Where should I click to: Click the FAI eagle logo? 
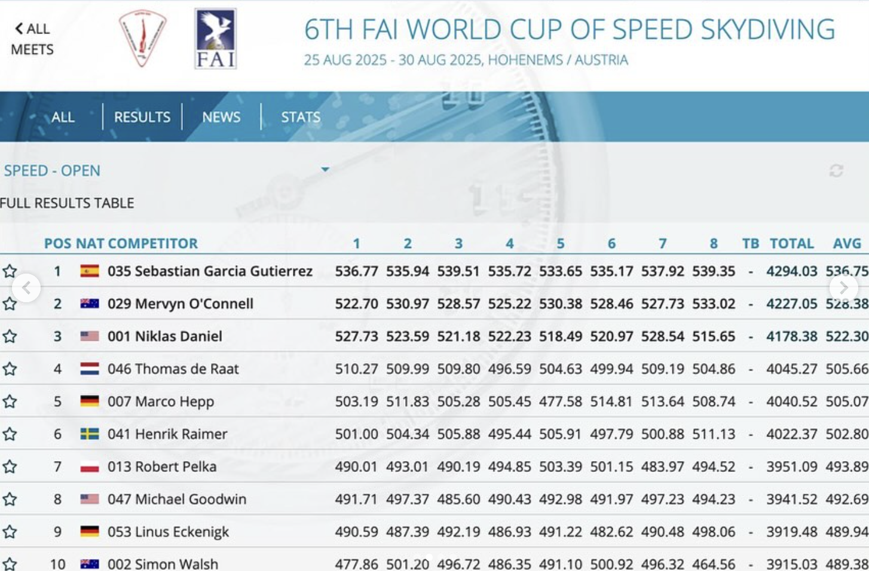pos(215,39)
